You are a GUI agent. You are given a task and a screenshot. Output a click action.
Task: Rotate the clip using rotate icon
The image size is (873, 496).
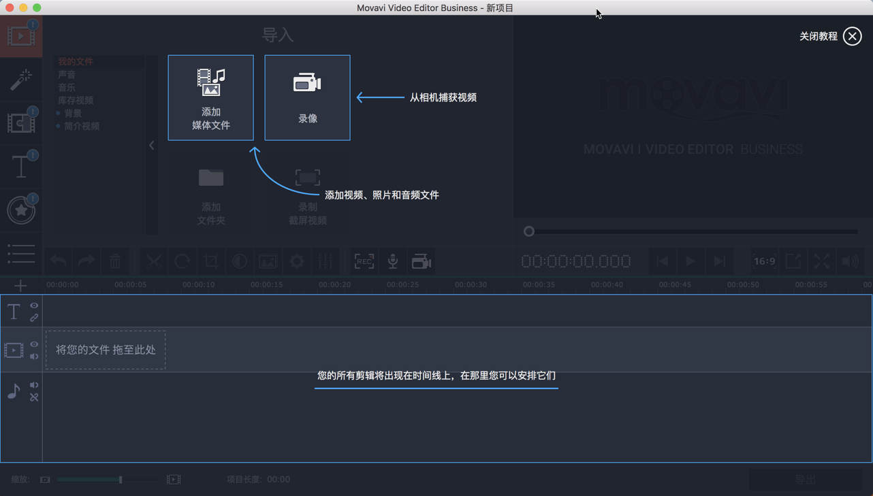point(182,261)
